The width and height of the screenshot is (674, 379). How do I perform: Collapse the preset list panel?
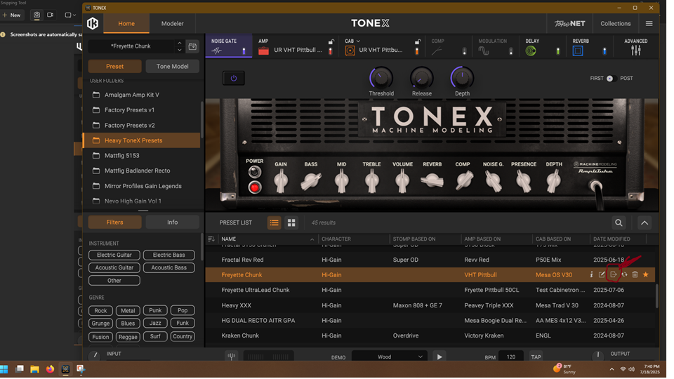point(644,222)
